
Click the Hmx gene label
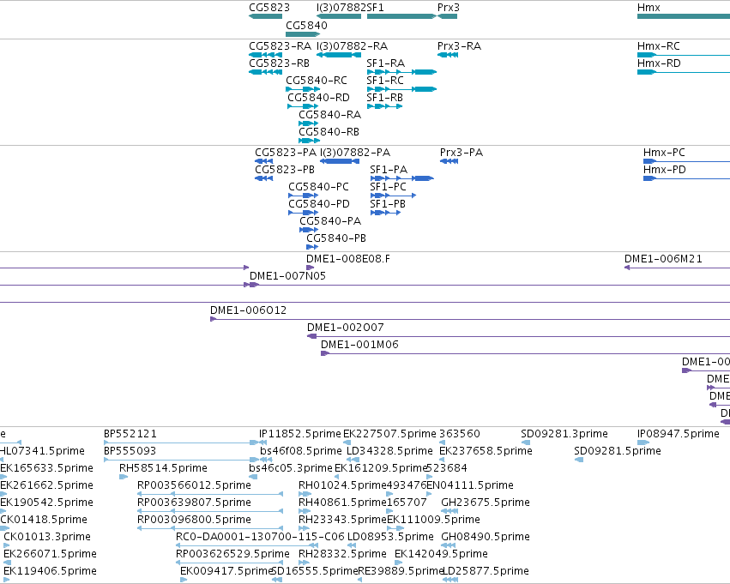pos(649,8)
